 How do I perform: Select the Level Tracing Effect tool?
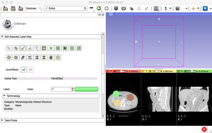[44, 48]
